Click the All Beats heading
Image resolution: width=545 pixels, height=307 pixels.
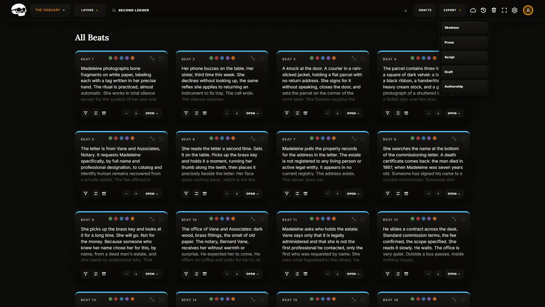tap(92, 38)
